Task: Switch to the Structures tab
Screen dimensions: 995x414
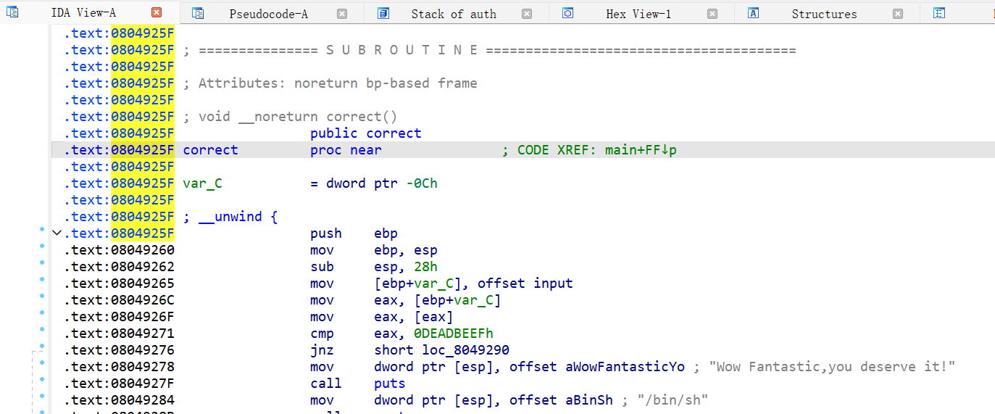Action: (824, 14)
